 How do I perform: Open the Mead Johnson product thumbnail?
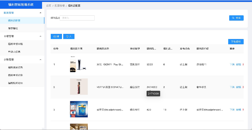(79, 110)
